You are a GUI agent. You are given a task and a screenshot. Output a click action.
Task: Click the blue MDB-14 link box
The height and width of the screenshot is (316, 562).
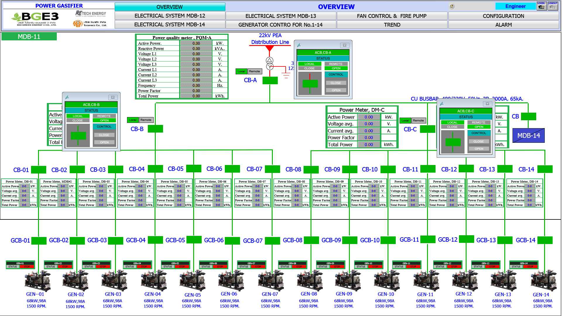tap(528, 135)
